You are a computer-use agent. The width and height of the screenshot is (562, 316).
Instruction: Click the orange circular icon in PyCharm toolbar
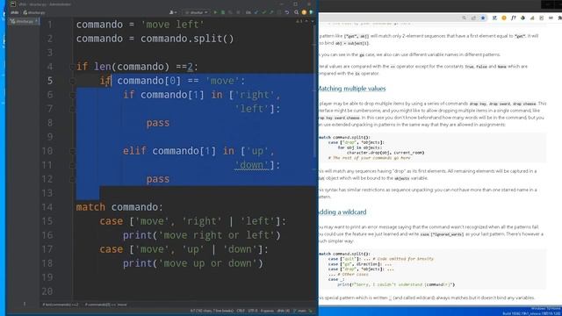[x=304, y=12]
